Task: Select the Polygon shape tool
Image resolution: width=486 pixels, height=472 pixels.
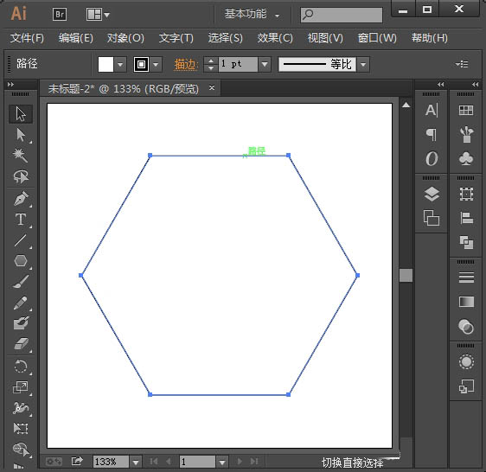Action: point(21,261)
